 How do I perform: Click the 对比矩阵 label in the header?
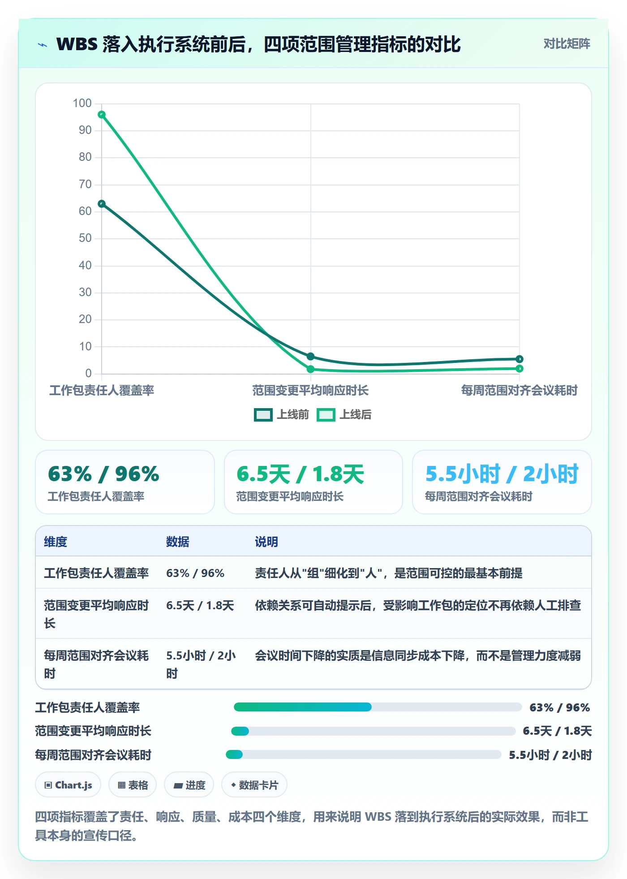coord(567,44)
